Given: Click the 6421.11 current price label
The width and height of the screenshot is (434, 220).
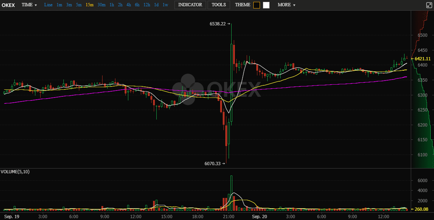Looking at the screenshot, I should click(423, 58).
